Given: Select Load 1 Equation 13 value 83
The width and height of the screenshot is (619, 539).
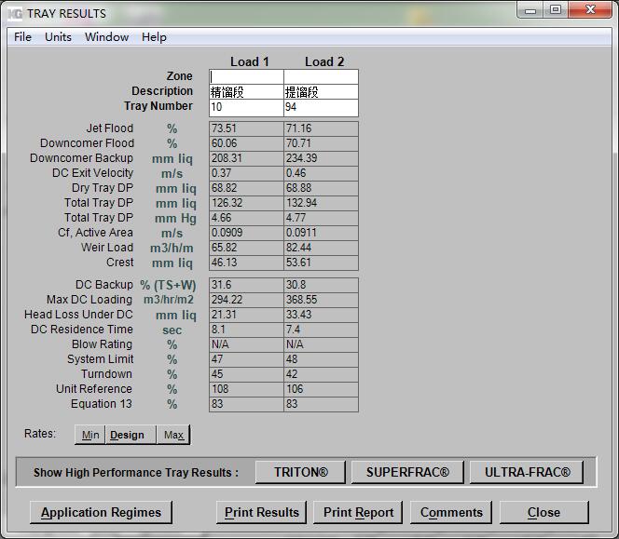Looking at the screenshot, I should coord(246,405).
